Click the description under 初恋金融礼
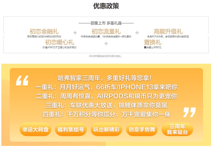 coord(44,37)
